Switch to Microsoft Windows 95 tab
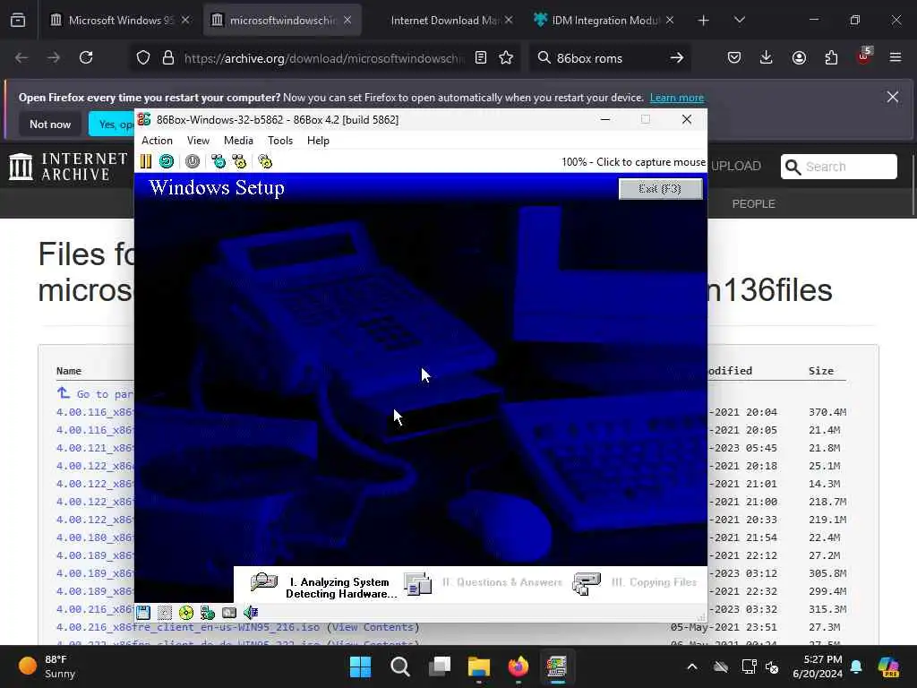This screenshot has height=688, width=917. pyautogui.click(x=120, y=20)
